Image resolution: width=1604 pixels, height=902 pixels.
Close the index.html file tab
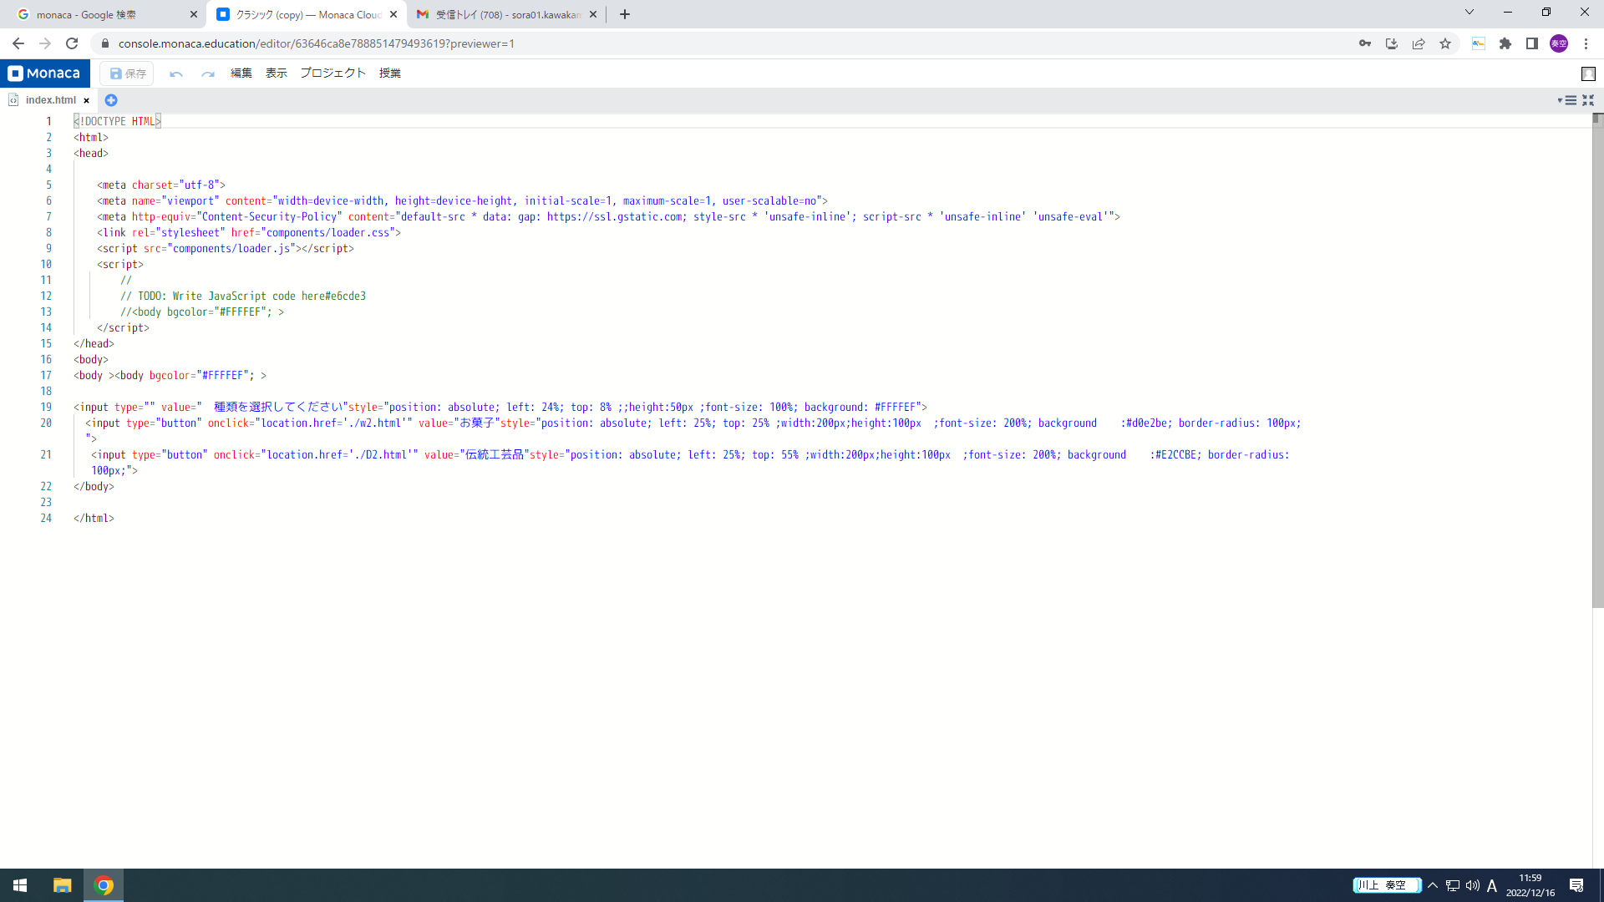86,100
